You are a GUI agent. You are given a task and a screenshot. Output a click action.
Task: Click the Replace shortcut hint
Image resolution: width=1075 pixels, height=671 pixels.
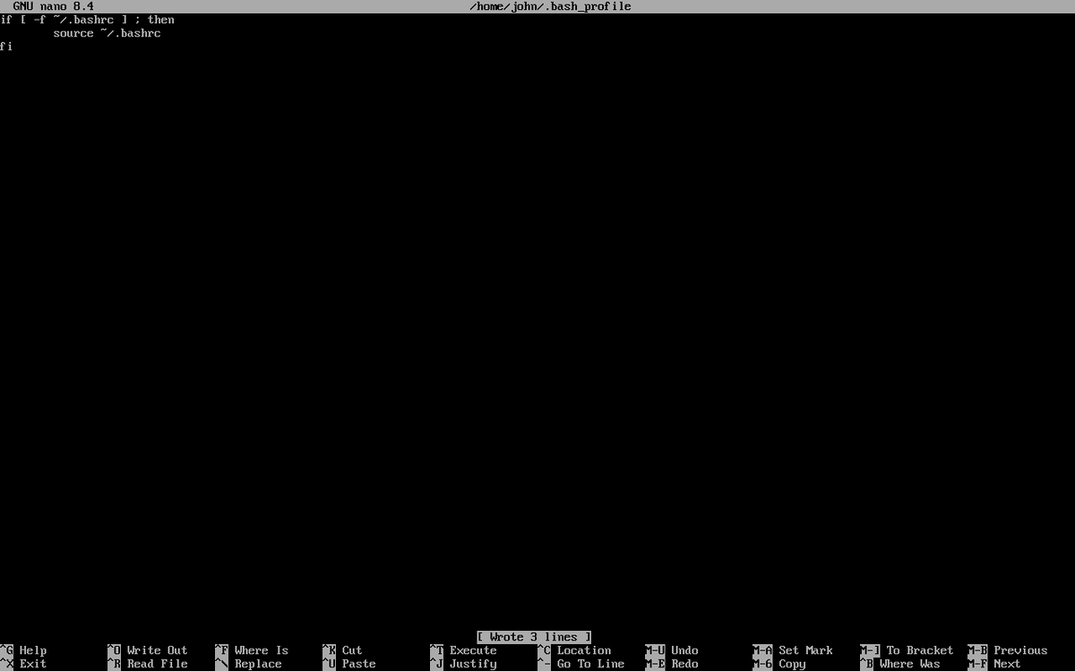coord(248,664)
